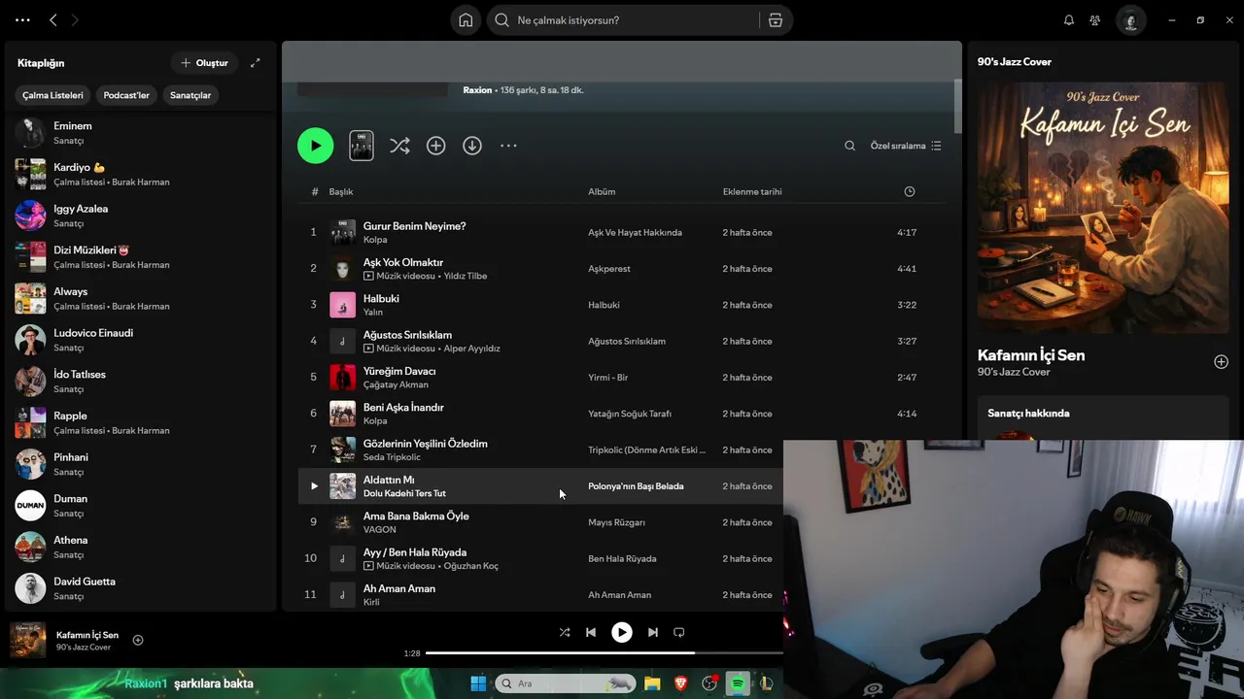The height and width of the screenshot is (699, 1244).
Task: Open artist link Yıldız Tilbe
Action: point(466,276)
